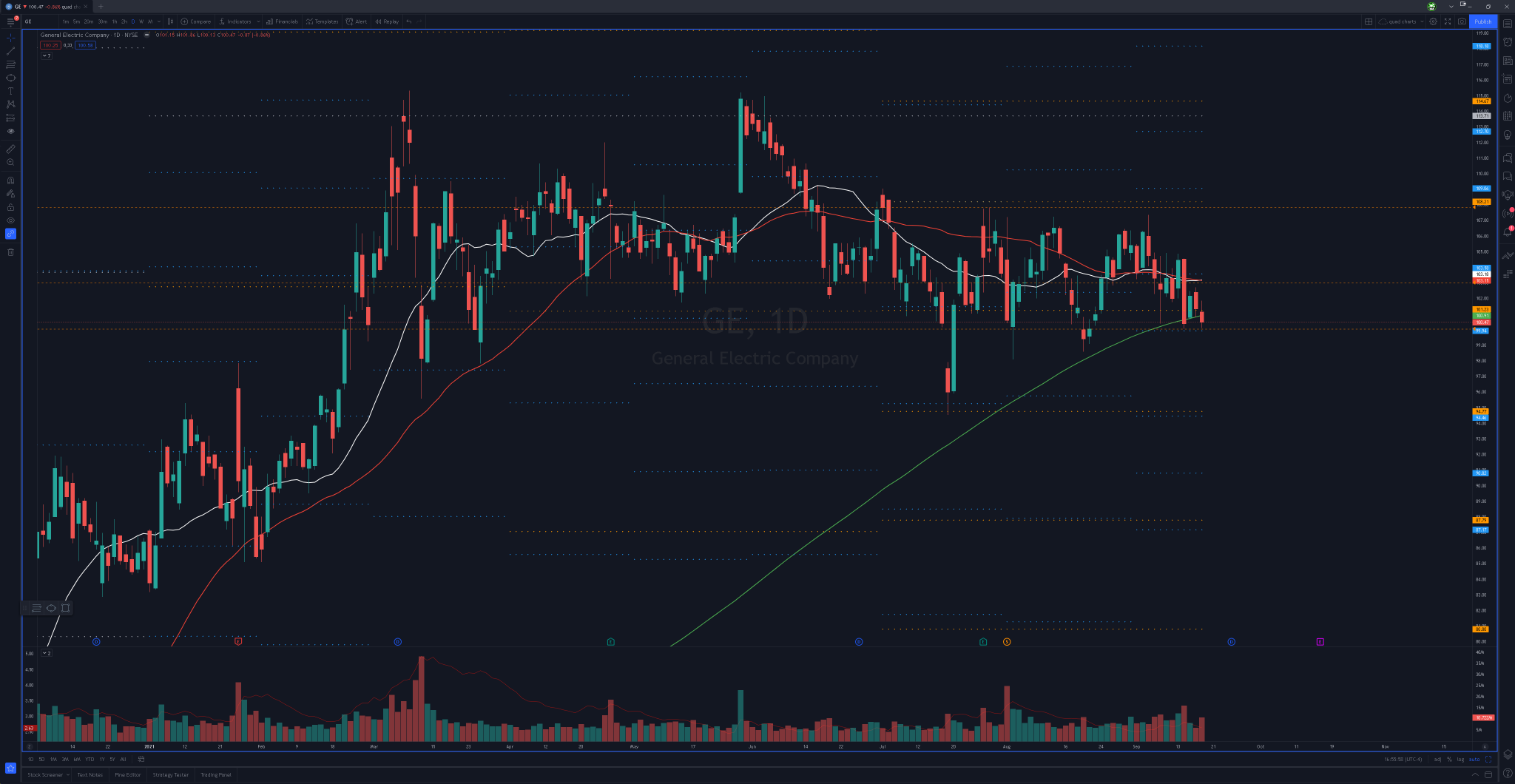Activate the zoom in tool
1515x784 pixels.
click(x=10, y=162)
